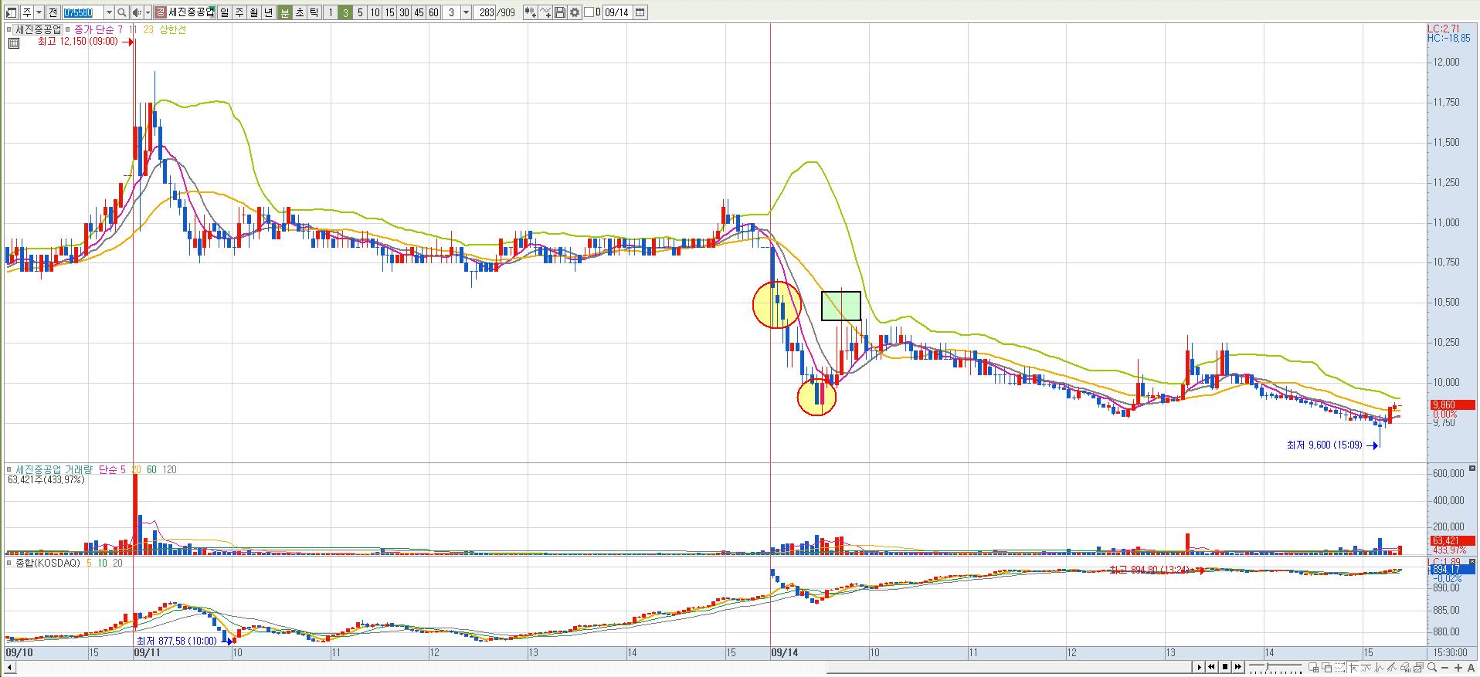The image size is (1480, 677).
Task: Click the trend line drawing icon
Action: (x=1393, y=668)
